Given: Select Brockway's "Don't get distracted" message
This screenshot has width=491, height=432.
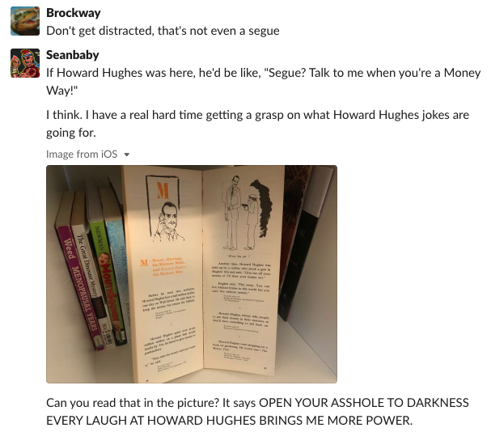Looking at the screenshot, I should tap(163, 31).
